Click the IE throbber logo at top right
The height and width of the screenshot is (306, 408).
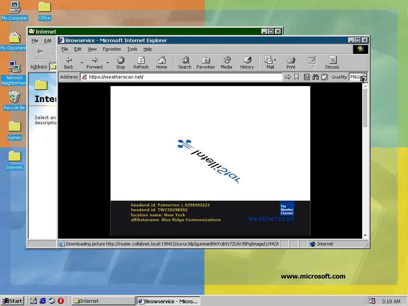pyautogui.click(x=360, y=49)
